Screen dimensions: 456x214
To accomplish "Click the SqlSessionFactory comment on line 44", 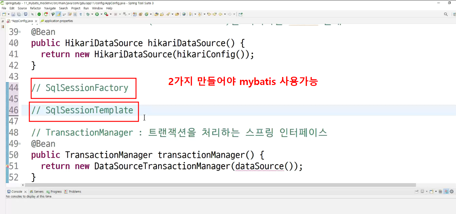I will point(80,88).
